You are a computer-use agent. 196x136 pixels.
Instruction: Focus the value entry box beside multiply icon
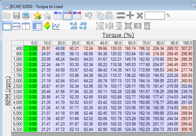coord(155,16)
